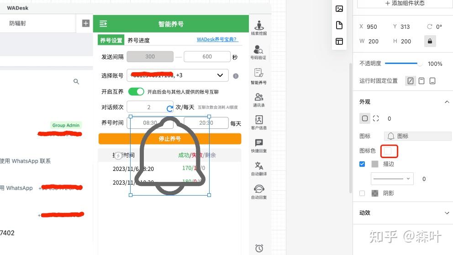Open the 选择账号 account dropdown

178,75
